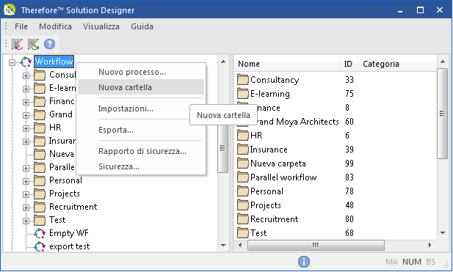Select export test in the tree
This screenshot has width=453, height=272.
(x=69, y=246)
